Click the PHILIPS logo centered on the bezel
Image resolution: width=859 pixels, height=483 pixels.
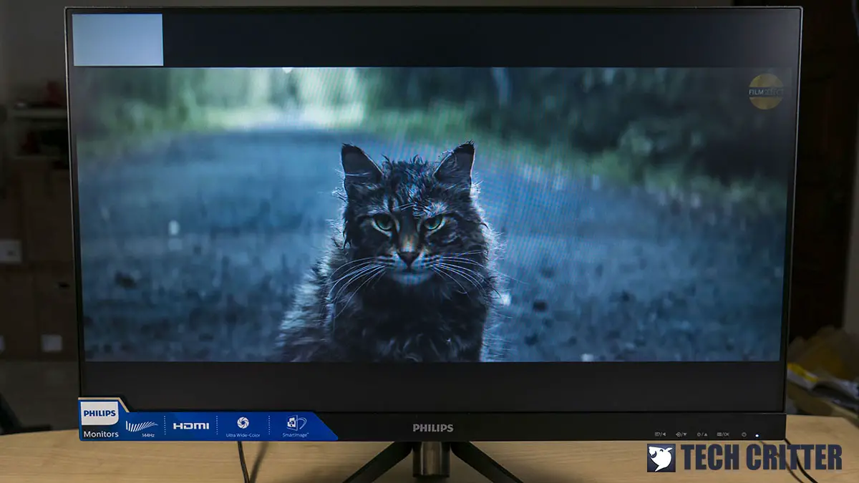pyautogui.click(x=433, y=428)
